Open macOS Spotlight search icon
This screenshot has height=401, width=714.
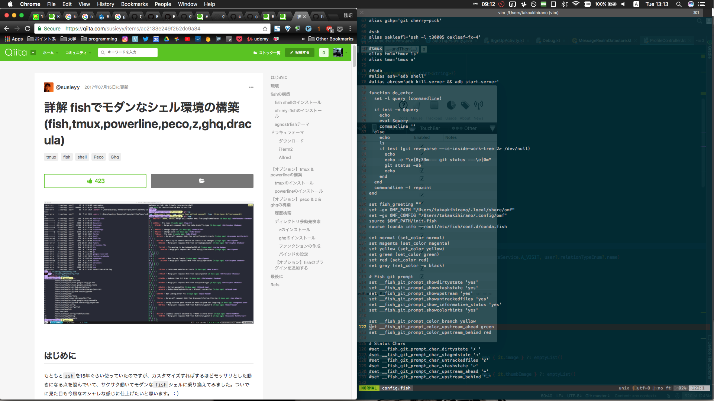pyautogui.click(x=678, y=4)
